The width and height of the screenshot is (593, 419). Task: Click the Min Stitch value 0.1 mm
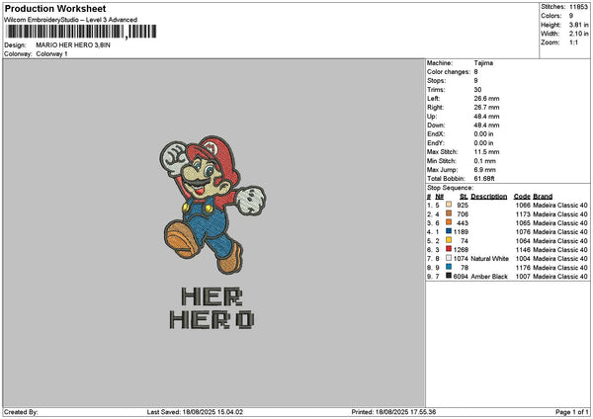(484, 161)
